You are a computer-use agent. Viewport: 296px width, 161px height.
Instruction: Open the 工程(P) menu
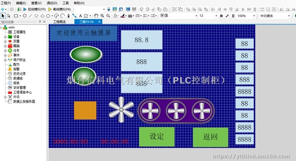pyautogui.click(x=6, y=3)
